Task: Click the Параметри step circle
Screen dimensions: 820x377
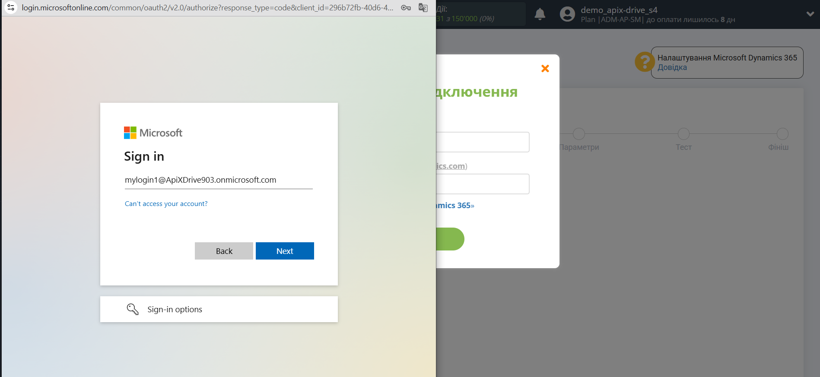Action: click(579, 134)
